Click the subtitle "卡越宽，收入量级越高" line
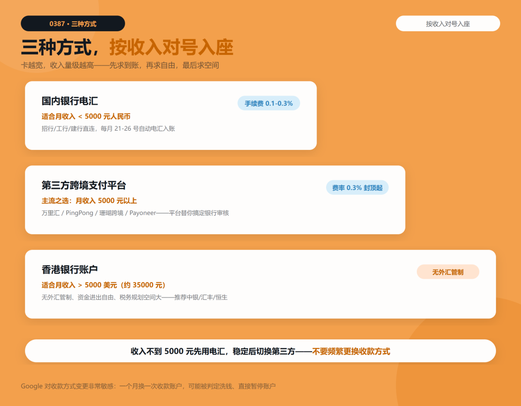The height and width of the screenshot is (406, 521). coord(120,66)
